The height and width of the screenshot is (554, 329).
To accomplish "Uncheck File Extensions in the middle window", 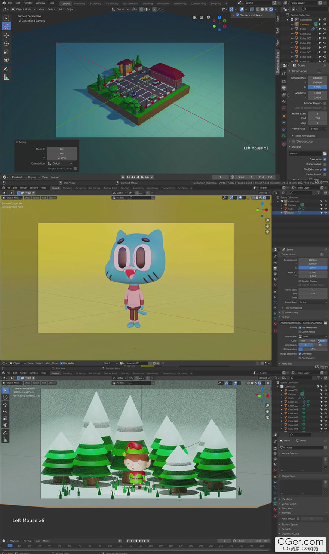I will [x=300, y=328].
